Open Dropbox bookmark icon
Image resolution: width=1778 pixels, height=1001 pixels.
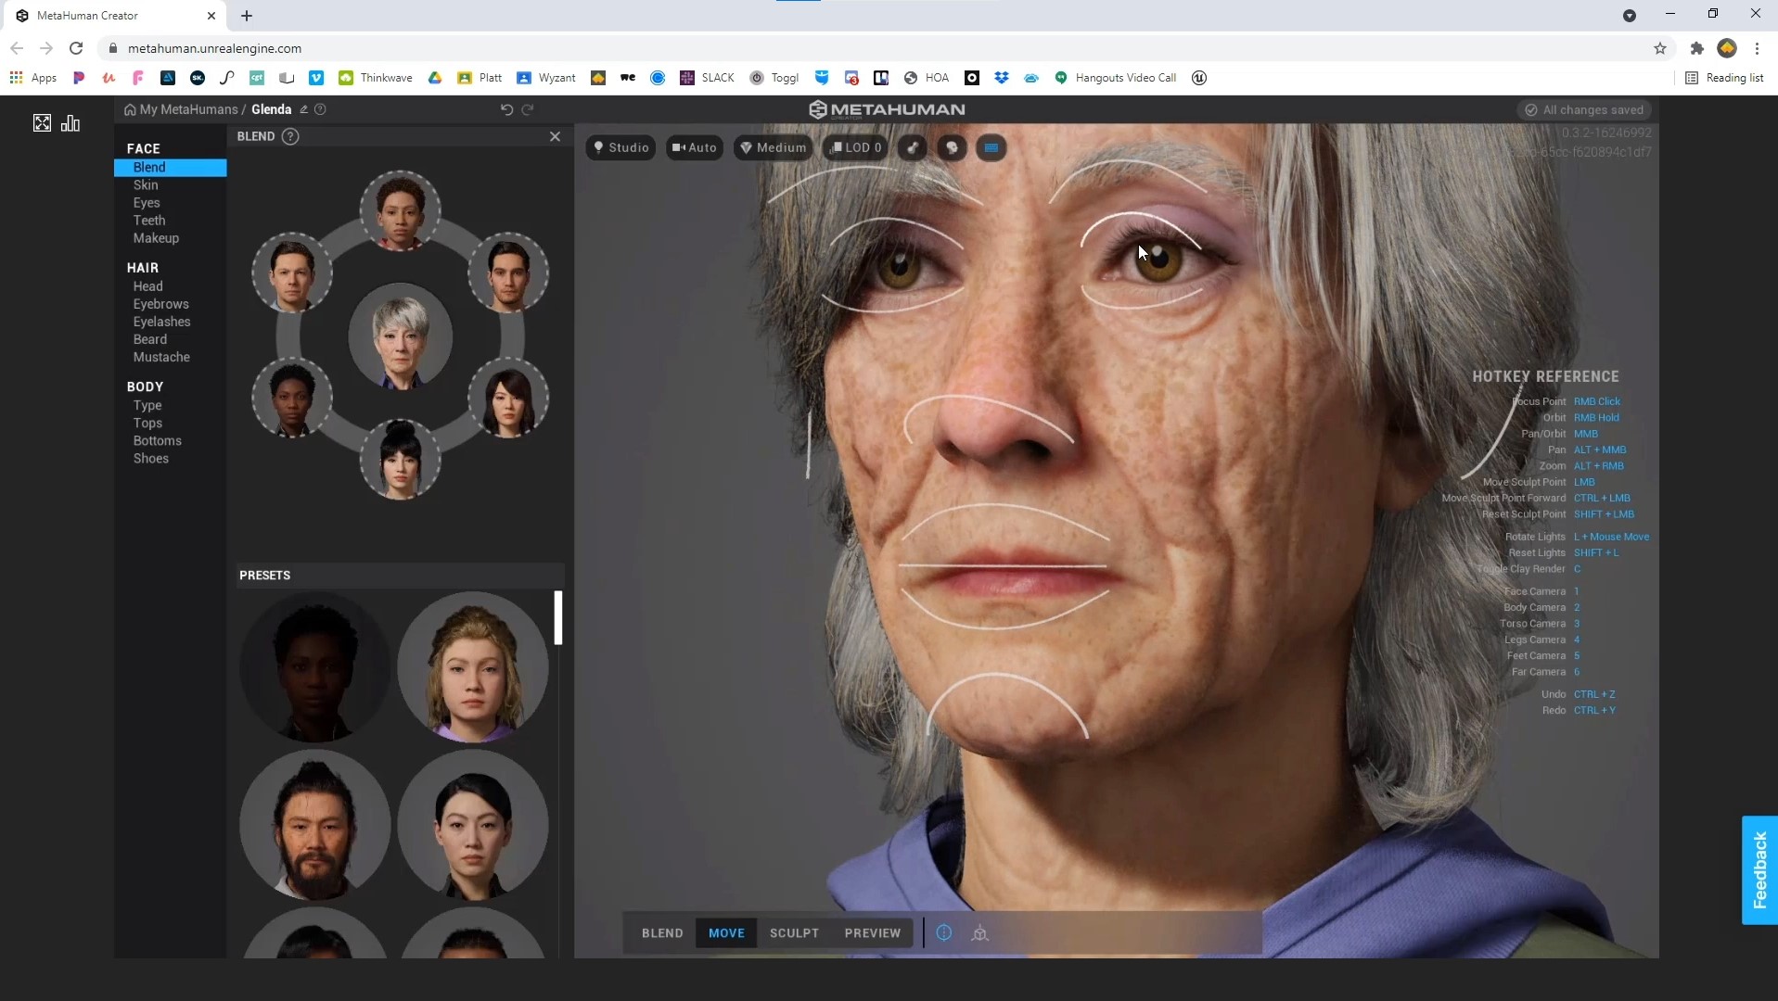click(1001, 78)
